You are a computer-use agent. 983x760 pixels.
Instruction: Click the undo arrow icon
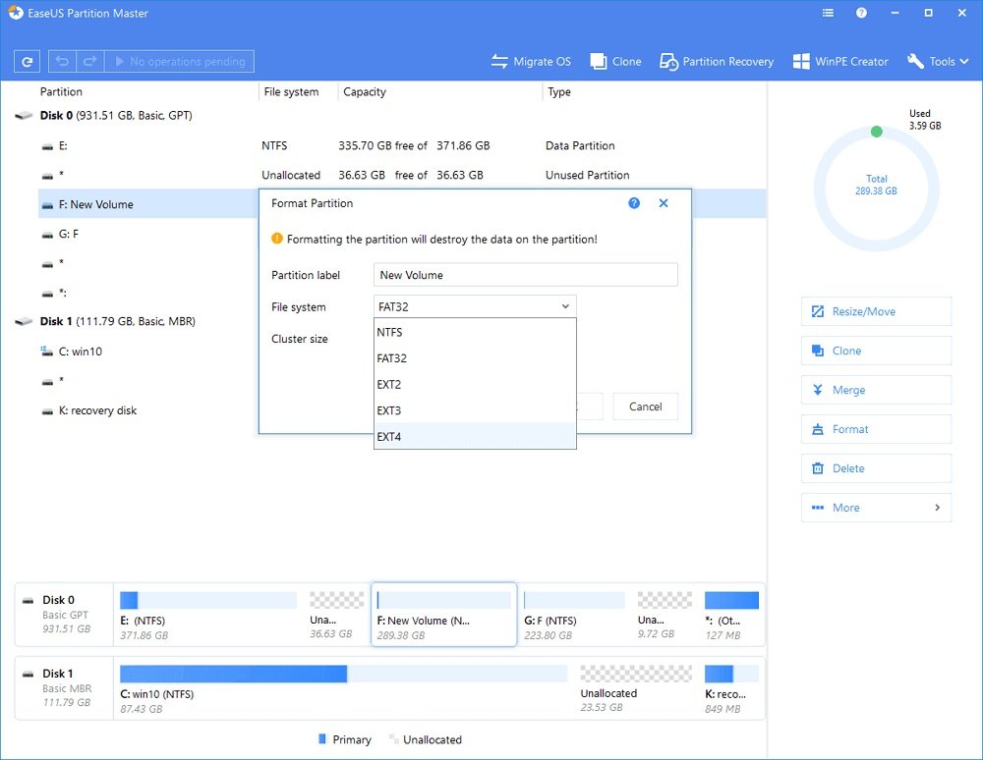[62, 61]
